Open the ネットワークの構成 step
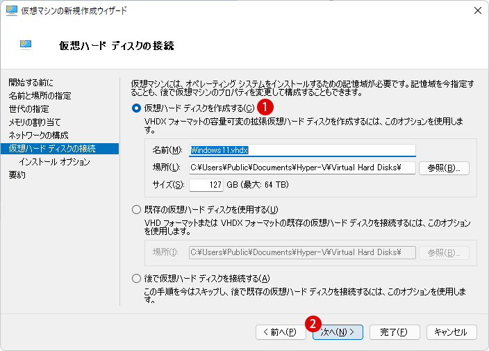489x351 pixels. point(38,136)
